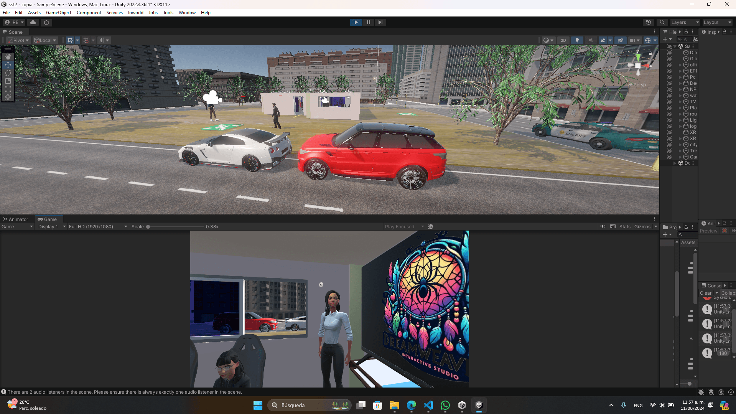Viewport: 736px width, 414px height.
Task: Open Undo History icon in toolbar
Action: (649, 22)
